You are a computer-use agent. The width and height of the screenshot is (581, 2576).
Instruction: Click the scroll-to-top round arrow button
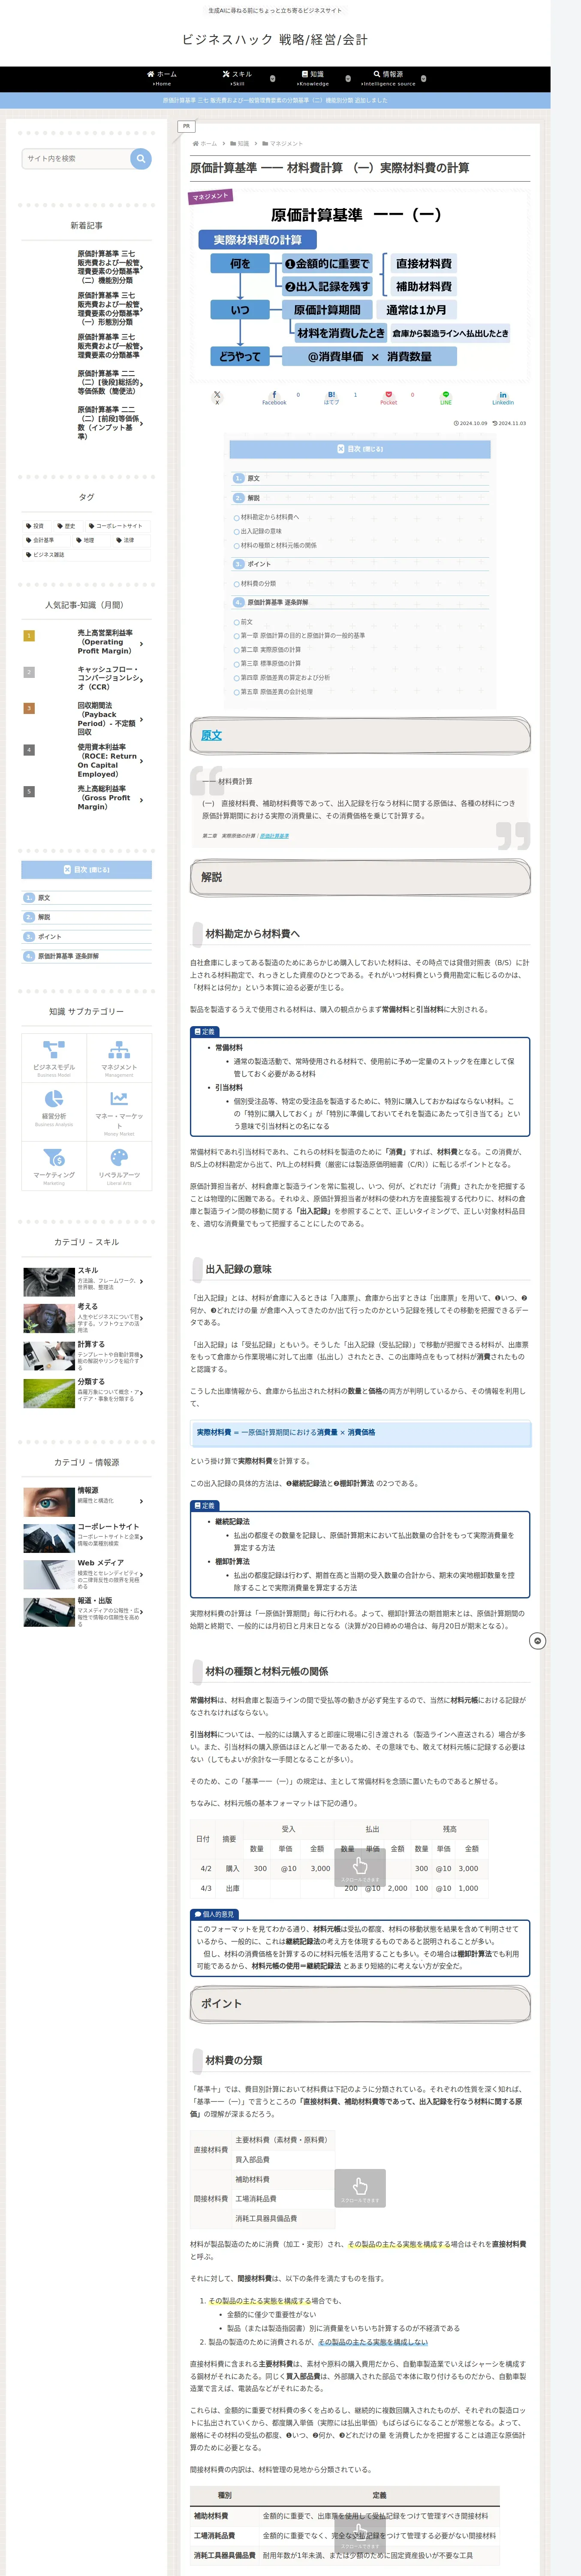537,1641
